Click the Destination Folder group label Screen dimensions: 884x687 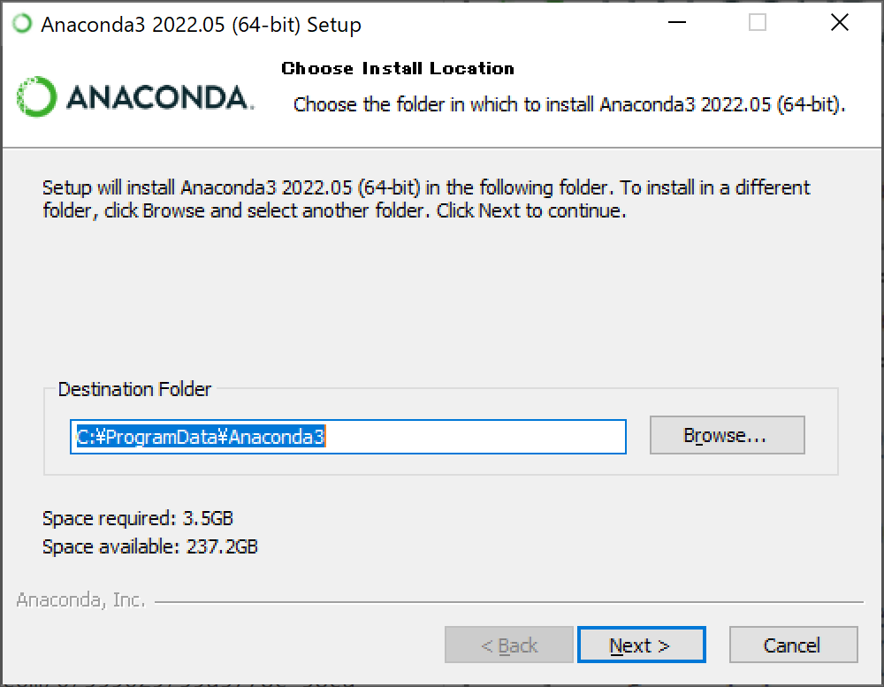click(x=134, y=389)
